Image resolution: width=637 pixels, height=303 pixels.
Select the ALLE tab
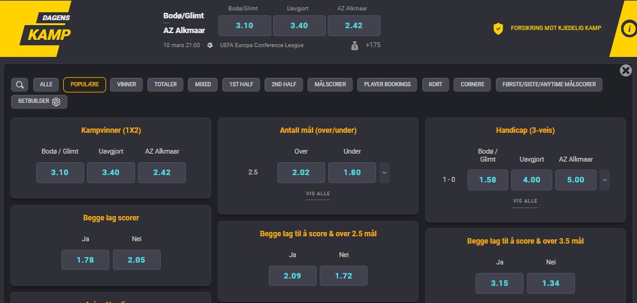click(x=46, y=84)
